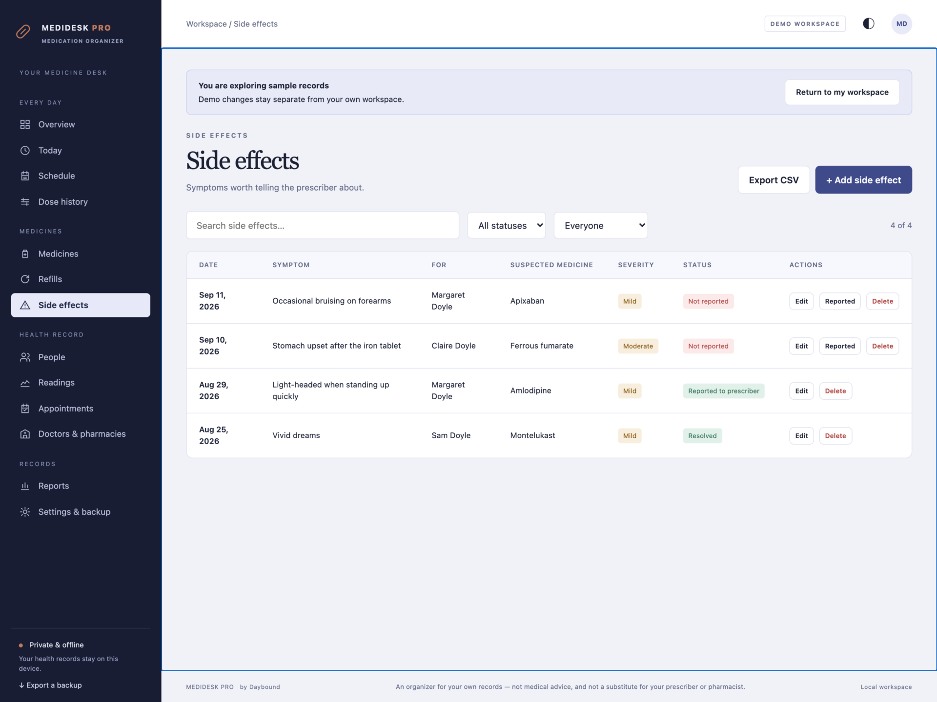Mark the Apixaban bruising entry as Reported
The image size is (937, 702).
[839, 301]
